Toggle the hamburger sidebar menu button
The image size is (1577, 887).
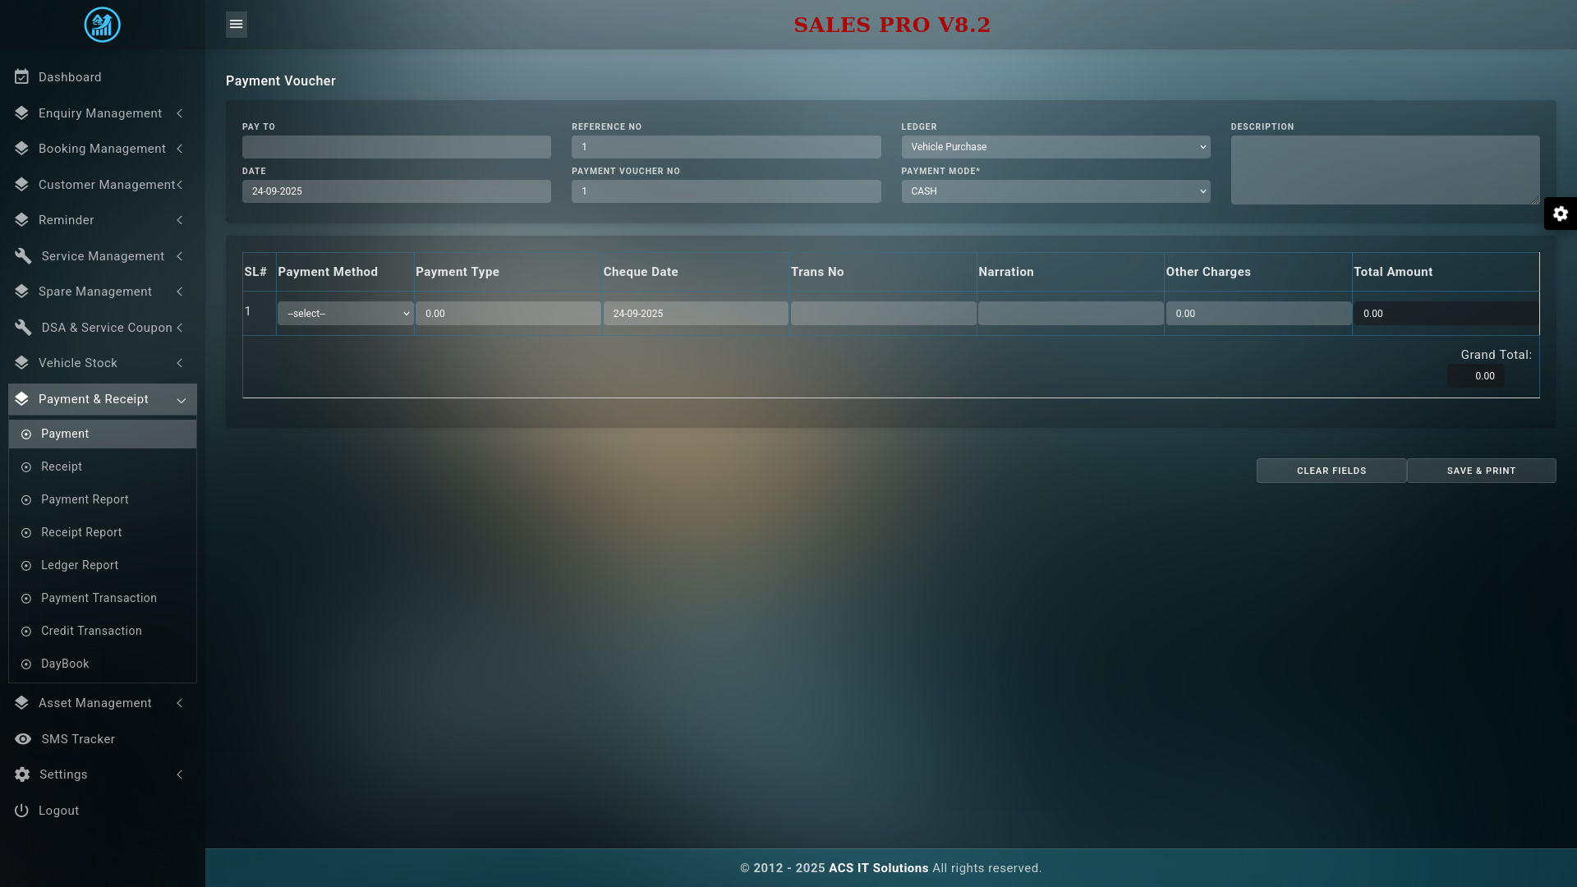[236, 25]
